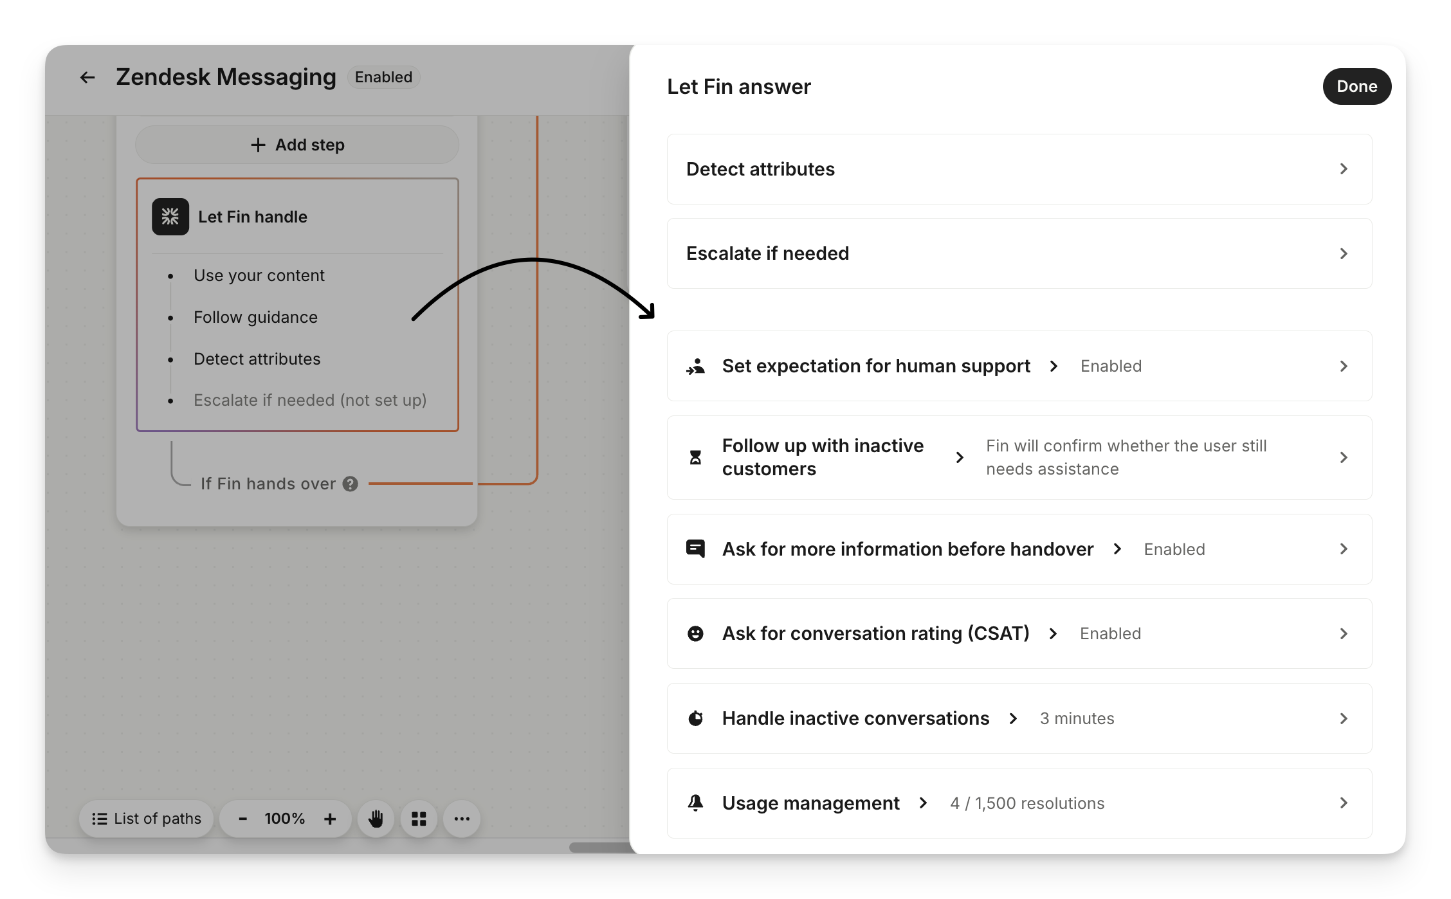Open Handle inactive conversations chevron at right
Viewport: 1451px width, 899px height.
tap(1344, 718)
